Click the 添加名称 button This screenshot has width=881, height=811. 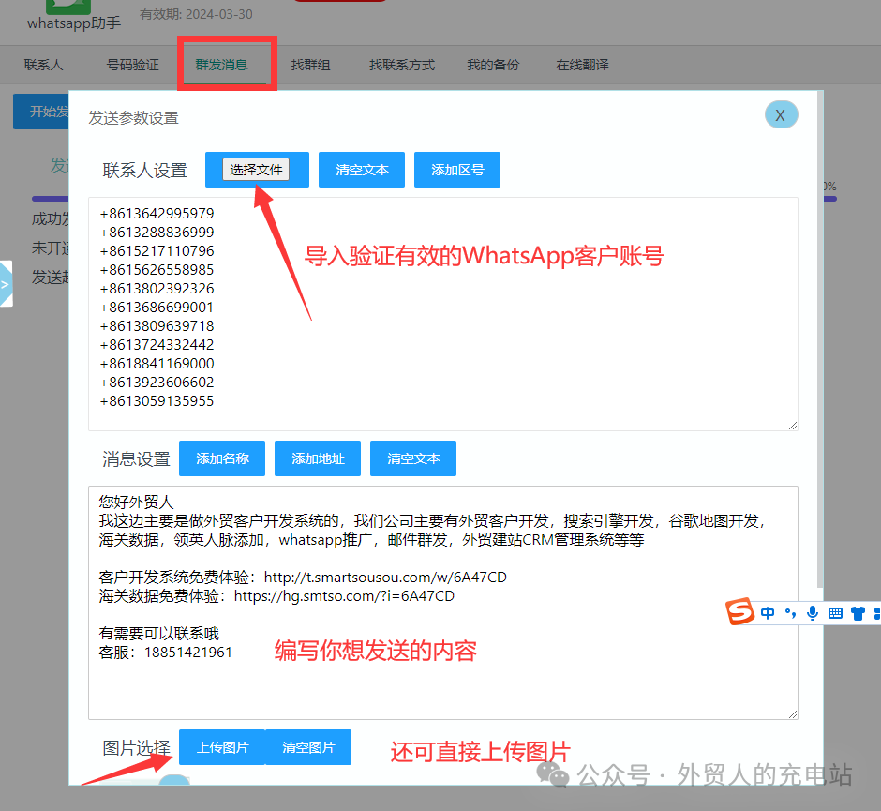pyautogui.click(x=222, y=458)
